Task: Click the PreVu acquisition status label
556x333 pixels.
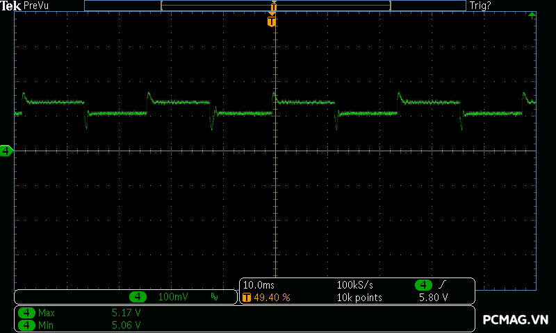Action: [x=36, y=6]
